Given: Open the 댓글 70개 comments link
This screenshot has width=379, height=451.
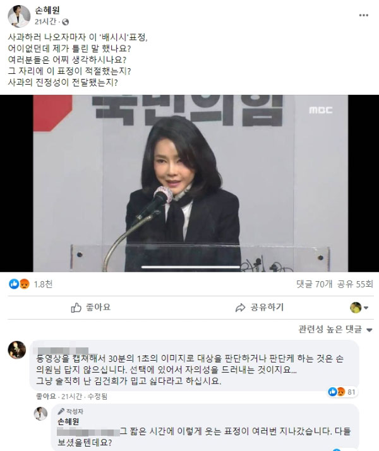Looking at the screenshot, I should [x=315, y=284].
